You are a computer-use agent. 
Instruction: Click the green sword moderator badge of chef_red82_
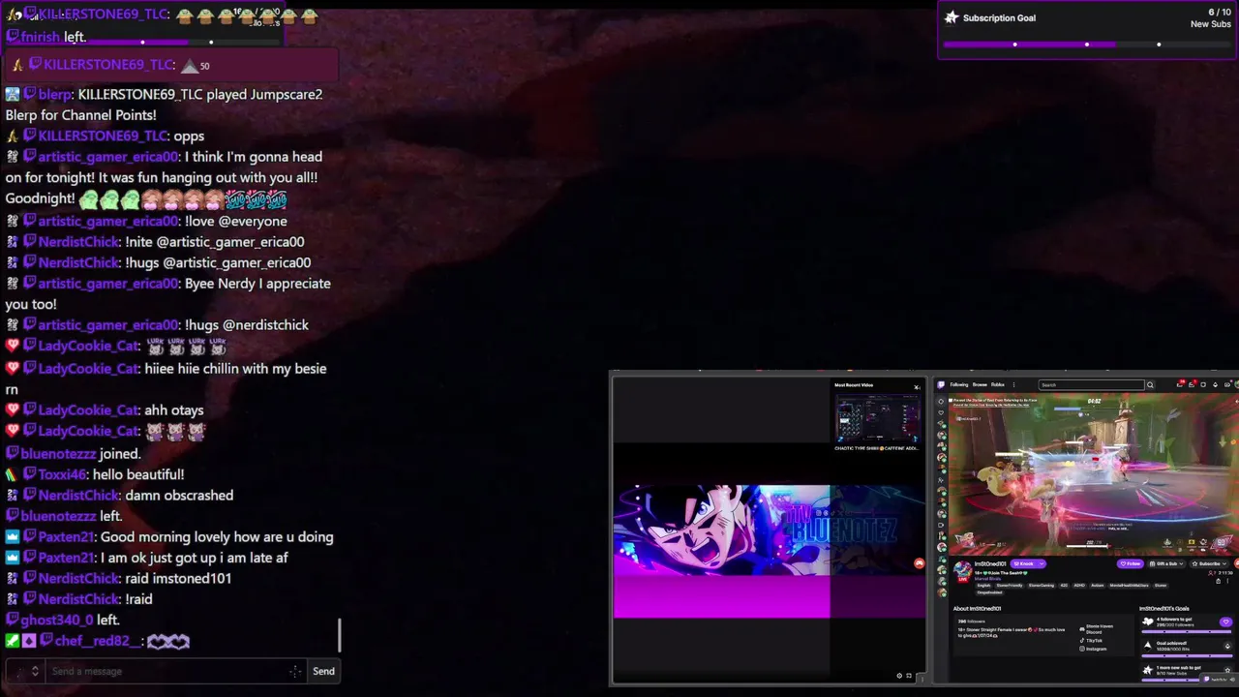pos(12,641)
